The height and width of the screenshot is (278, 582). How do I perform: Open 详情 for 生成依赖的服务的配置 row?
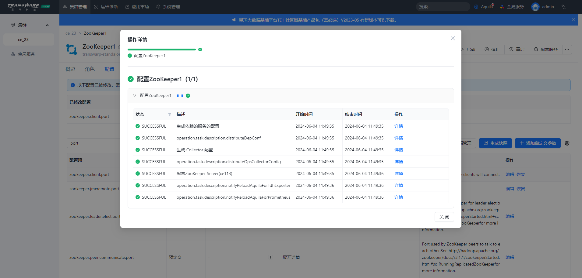point(399,126)
